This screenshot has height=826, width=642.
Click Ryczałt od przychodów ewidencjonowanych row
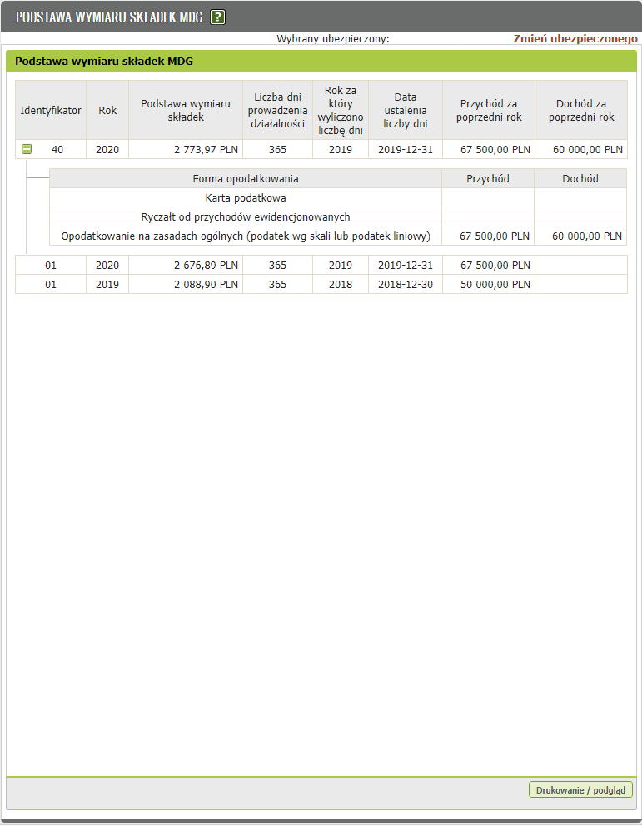click(338, 216)
